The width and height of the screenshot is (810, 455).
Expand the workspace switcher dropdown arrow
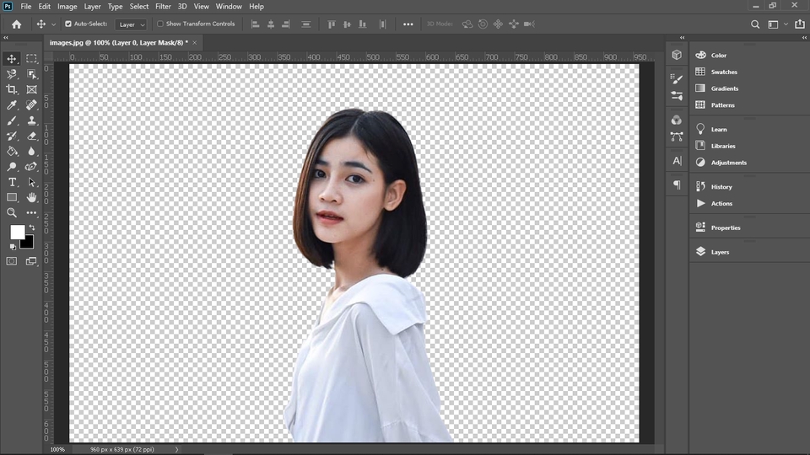click(x=786, y=24)
